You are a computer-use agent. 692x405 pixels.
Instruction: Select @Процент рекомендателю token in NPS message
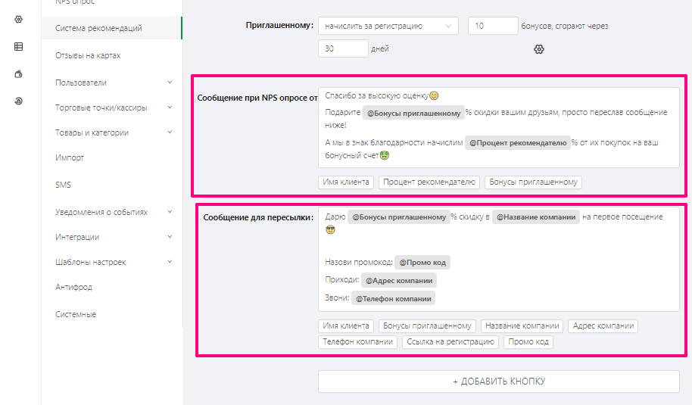point(518,143)
